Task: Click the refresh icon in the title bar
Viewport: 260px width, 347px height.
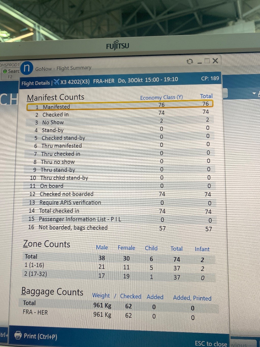Action: click(190, 62)
